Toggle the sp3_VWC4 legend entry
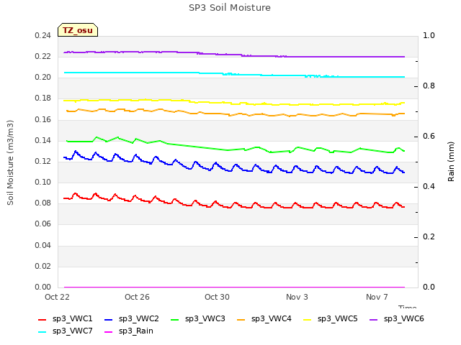The image size is (461, 345). [264, 318]
